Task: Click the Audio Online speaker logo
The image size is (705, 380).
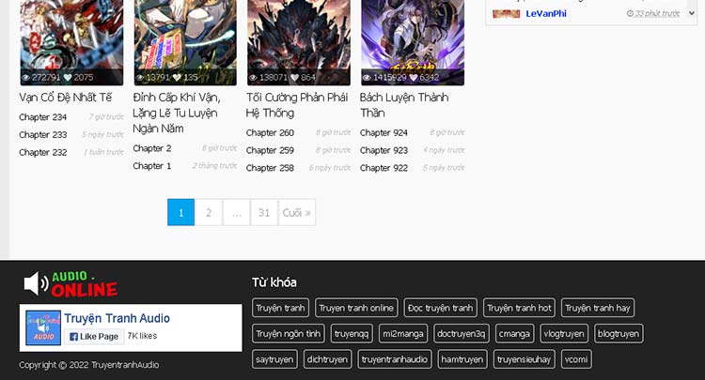Action: (x=70, y=284)
